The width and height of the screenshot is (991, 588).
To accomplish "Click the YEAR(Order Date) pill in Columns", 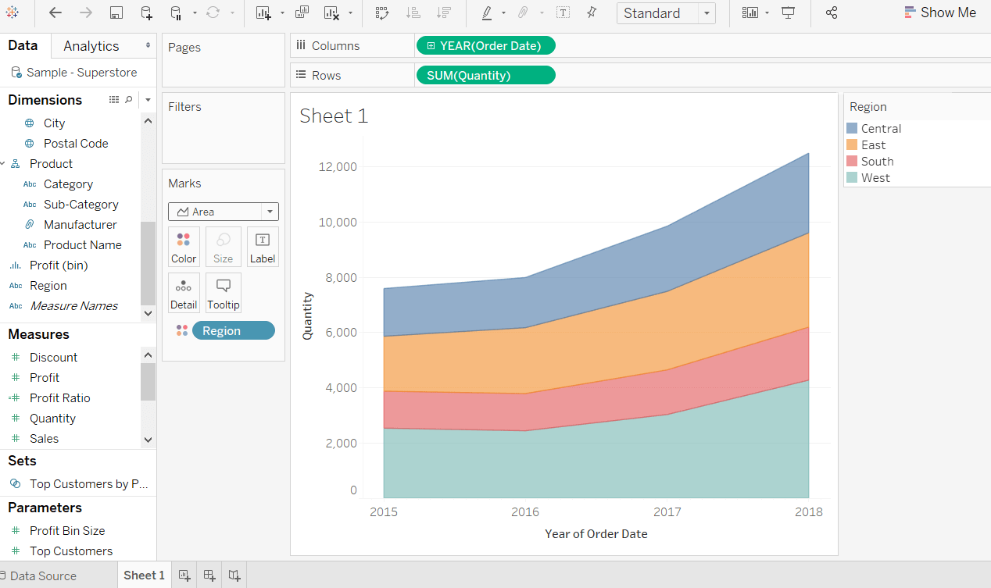I will (x=485, y=46).
